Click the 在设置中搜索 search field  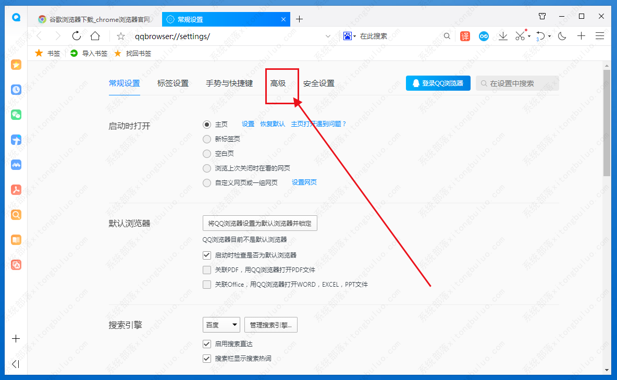(517, 83)
